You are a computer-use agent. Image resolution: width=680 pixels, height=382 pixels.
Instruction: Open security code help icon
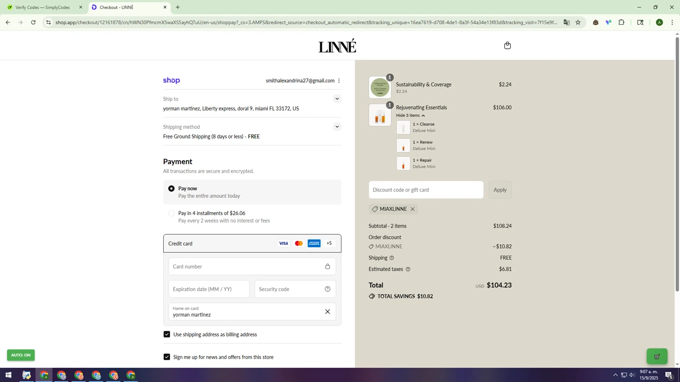[327, 289]
